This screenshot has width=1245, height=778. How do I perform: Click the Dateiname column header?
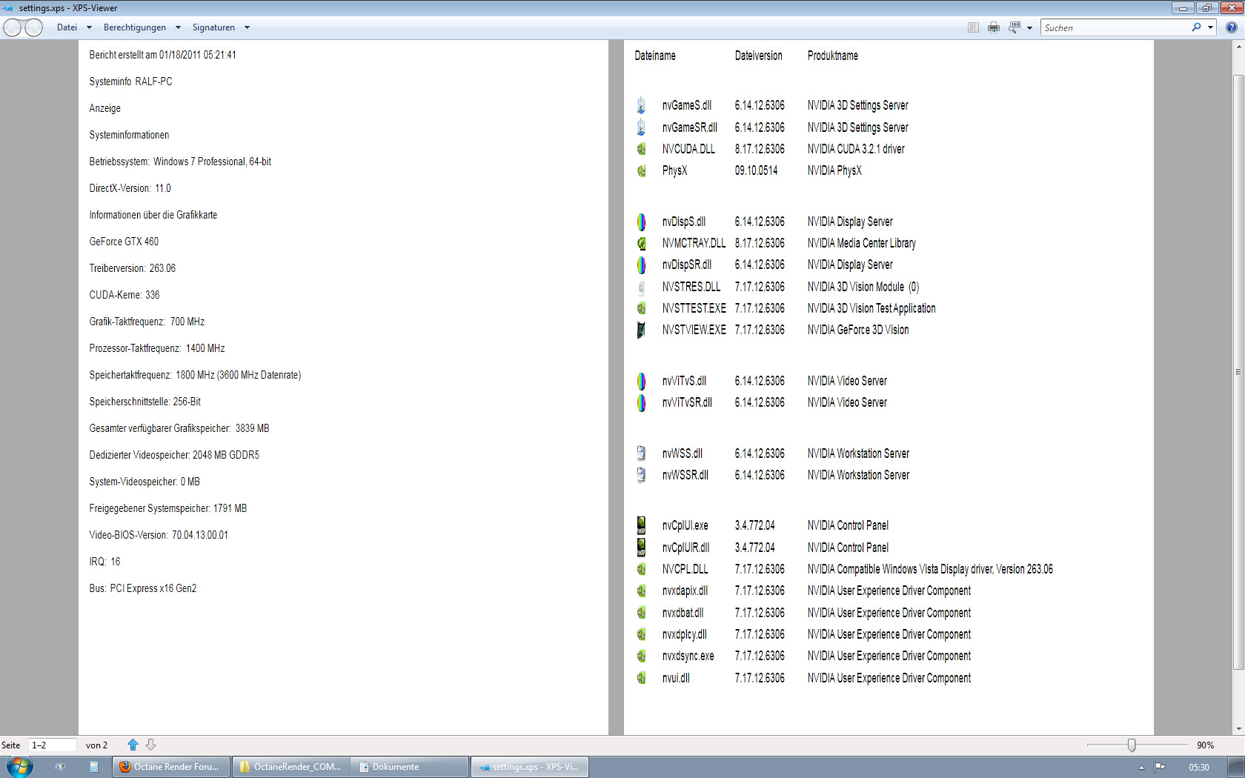[x=655, y=56]
